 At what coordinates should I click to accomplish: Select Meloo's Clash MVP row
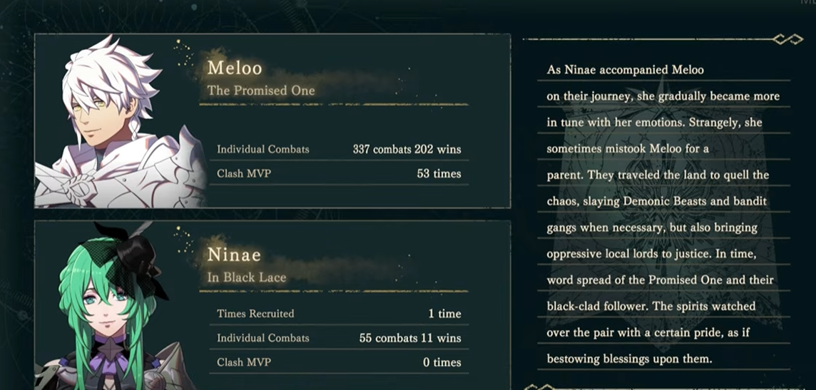coord(339,173)
